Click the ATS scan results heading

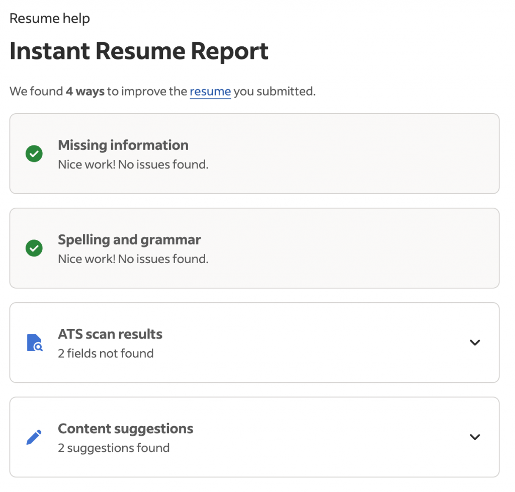click(x=110, y=334)
